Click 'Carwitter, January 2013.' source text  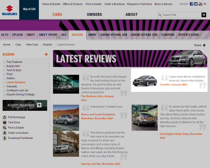[174, 85]
